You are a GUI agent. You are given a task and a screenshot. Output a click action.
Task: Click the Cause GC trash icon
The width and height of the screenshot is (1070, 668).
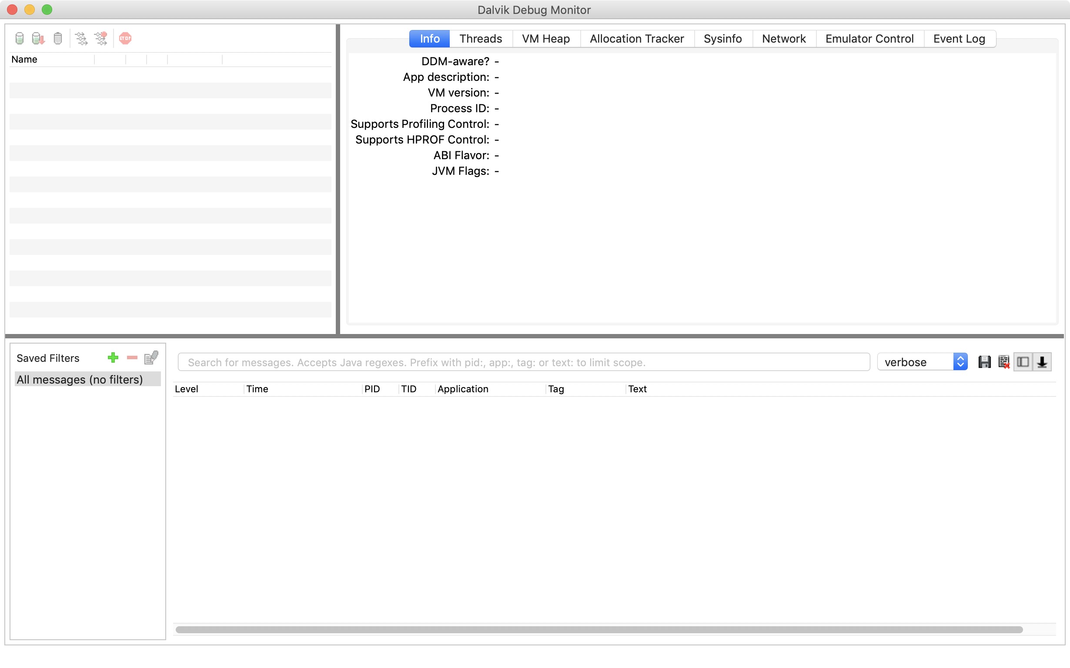58,38
